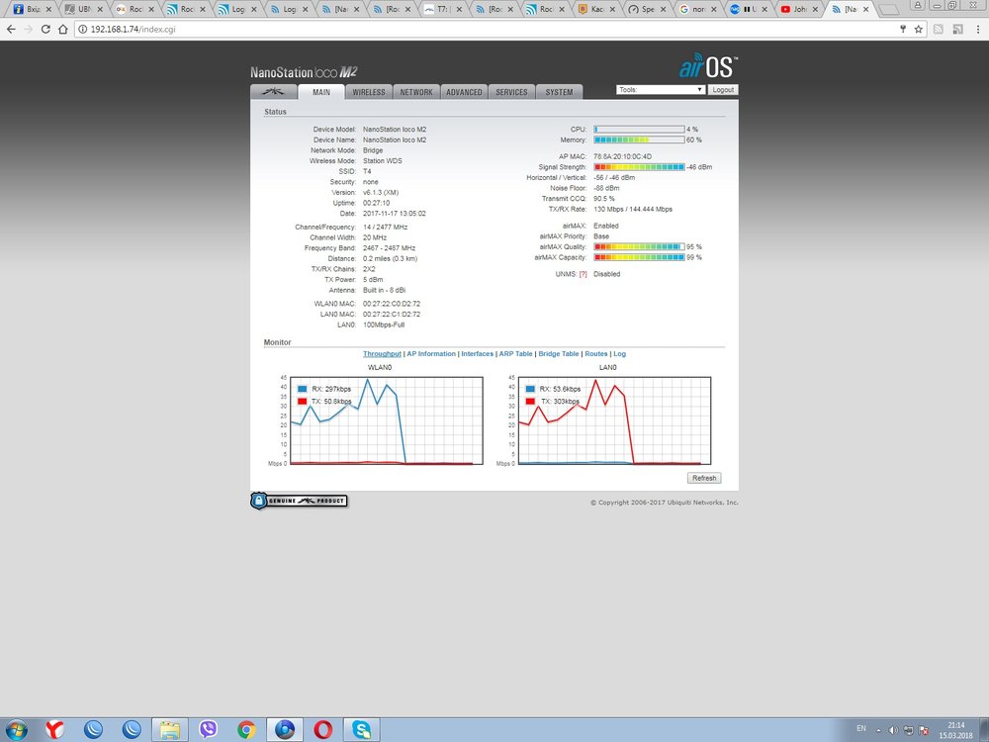Viewport: 989px width, 742px height.
Task: Expand the Tools dropdown
Action: pyautogui.click(x=661, y=89)
